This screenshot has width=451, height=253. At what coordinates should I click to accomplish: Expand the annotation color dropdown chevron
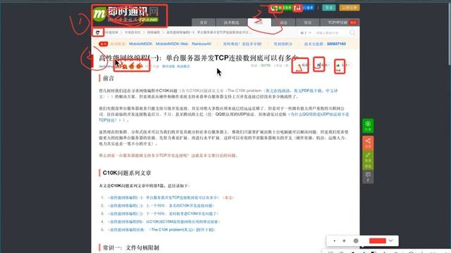[390, 240]
